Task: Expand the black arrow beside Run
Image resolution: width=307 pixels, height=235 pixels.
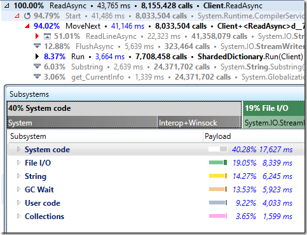Action: pyautogui.click(x=37, y=57)
